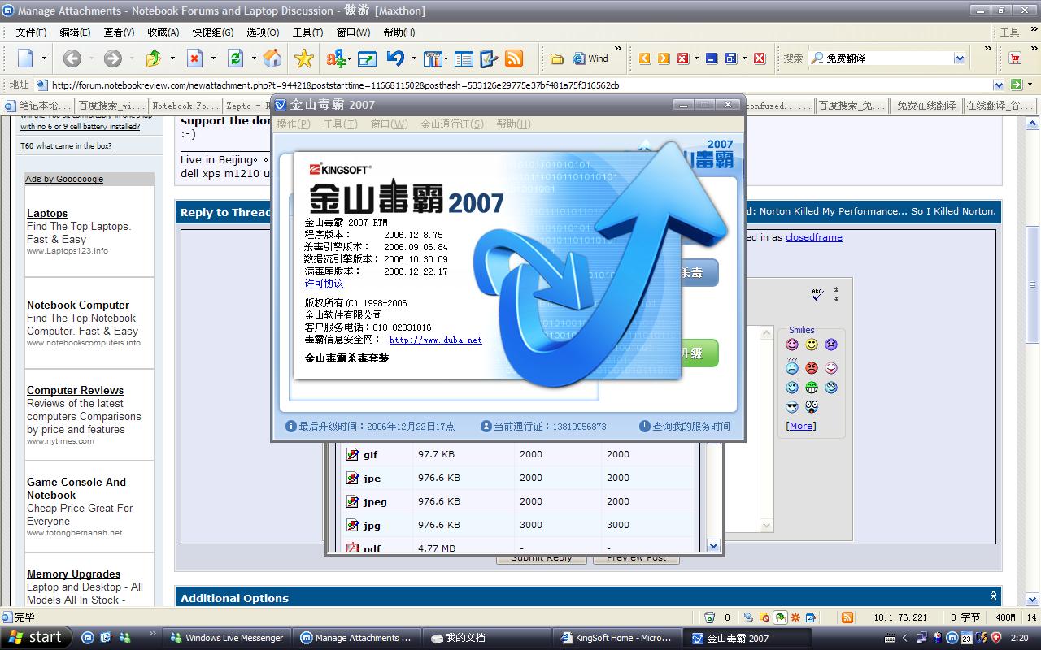Viewport: 1041px width, 650px height.
Task: Click the Windows start button
Action: [36, 638]
